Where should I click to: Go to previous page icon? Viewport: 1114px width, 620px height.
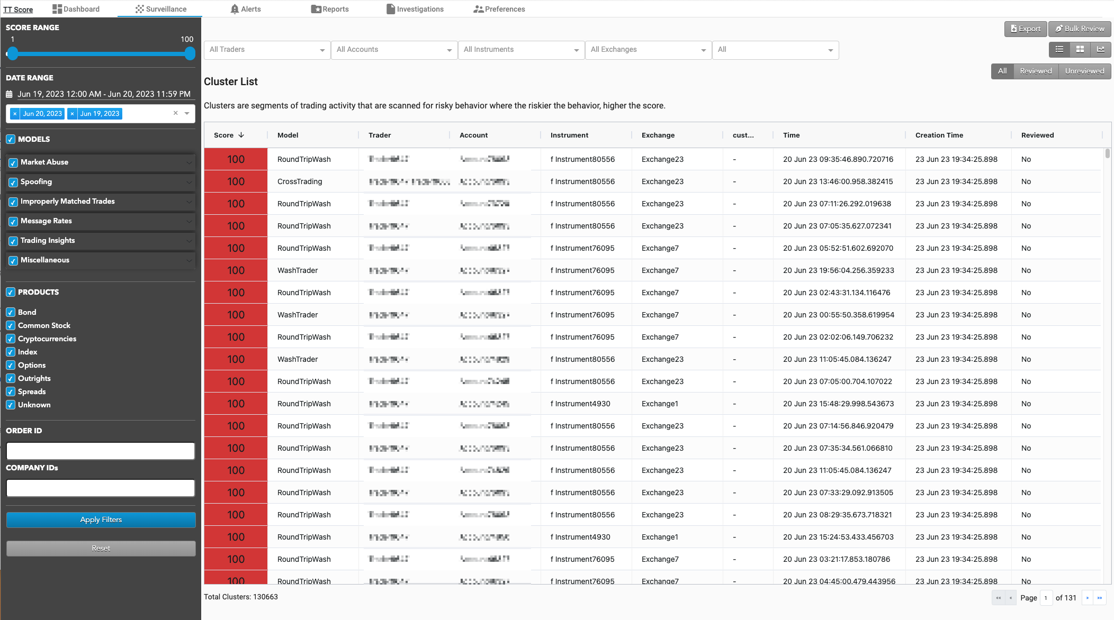click(1011, 598)
